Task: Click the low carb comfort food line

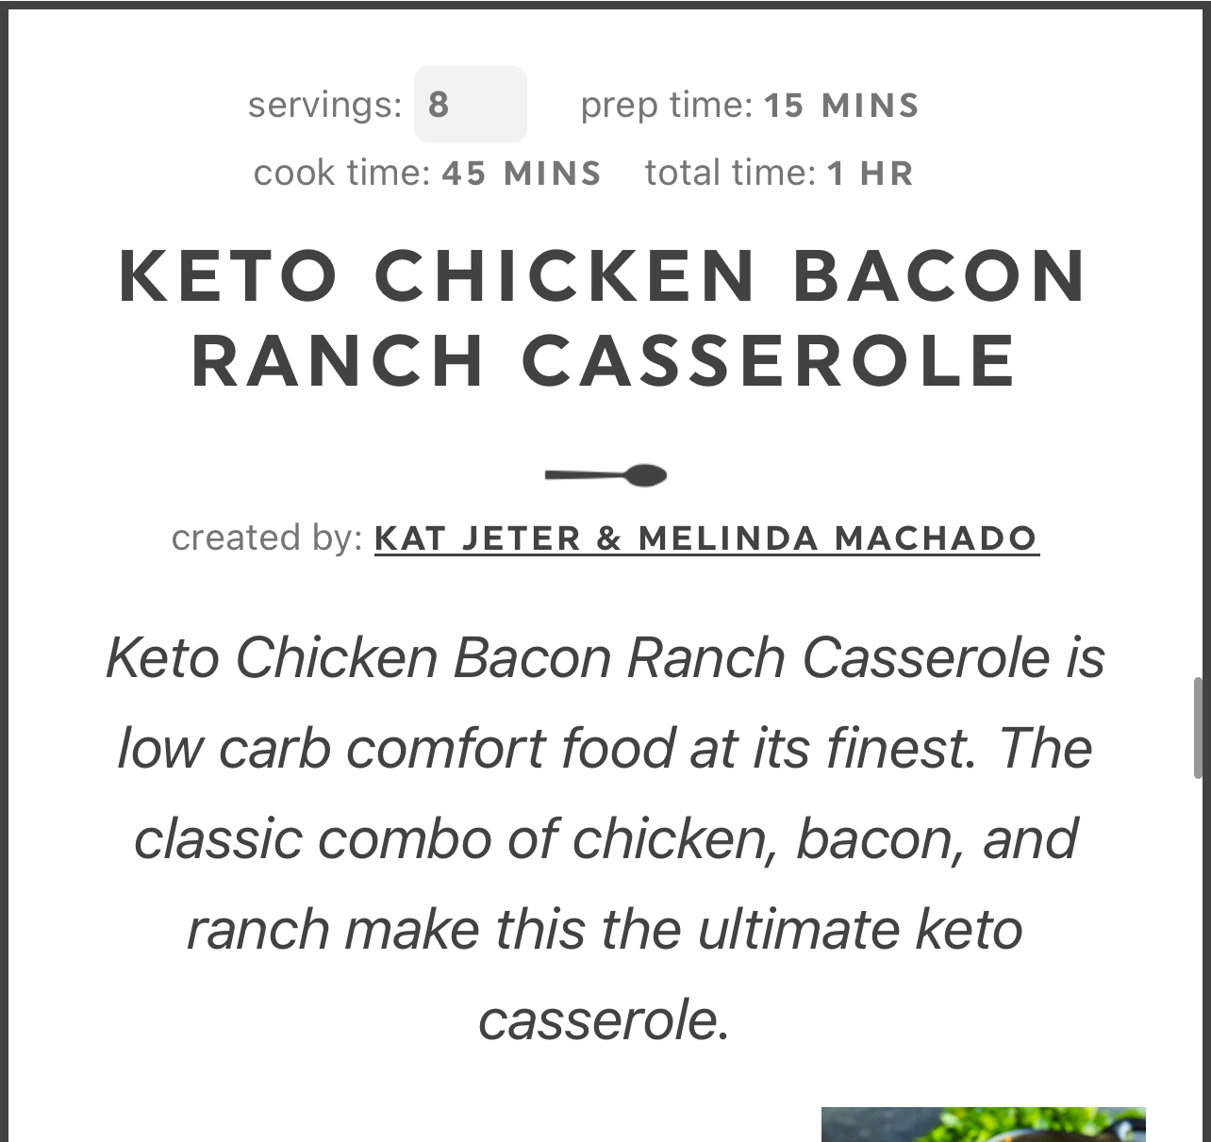Action: click(605, 748)
